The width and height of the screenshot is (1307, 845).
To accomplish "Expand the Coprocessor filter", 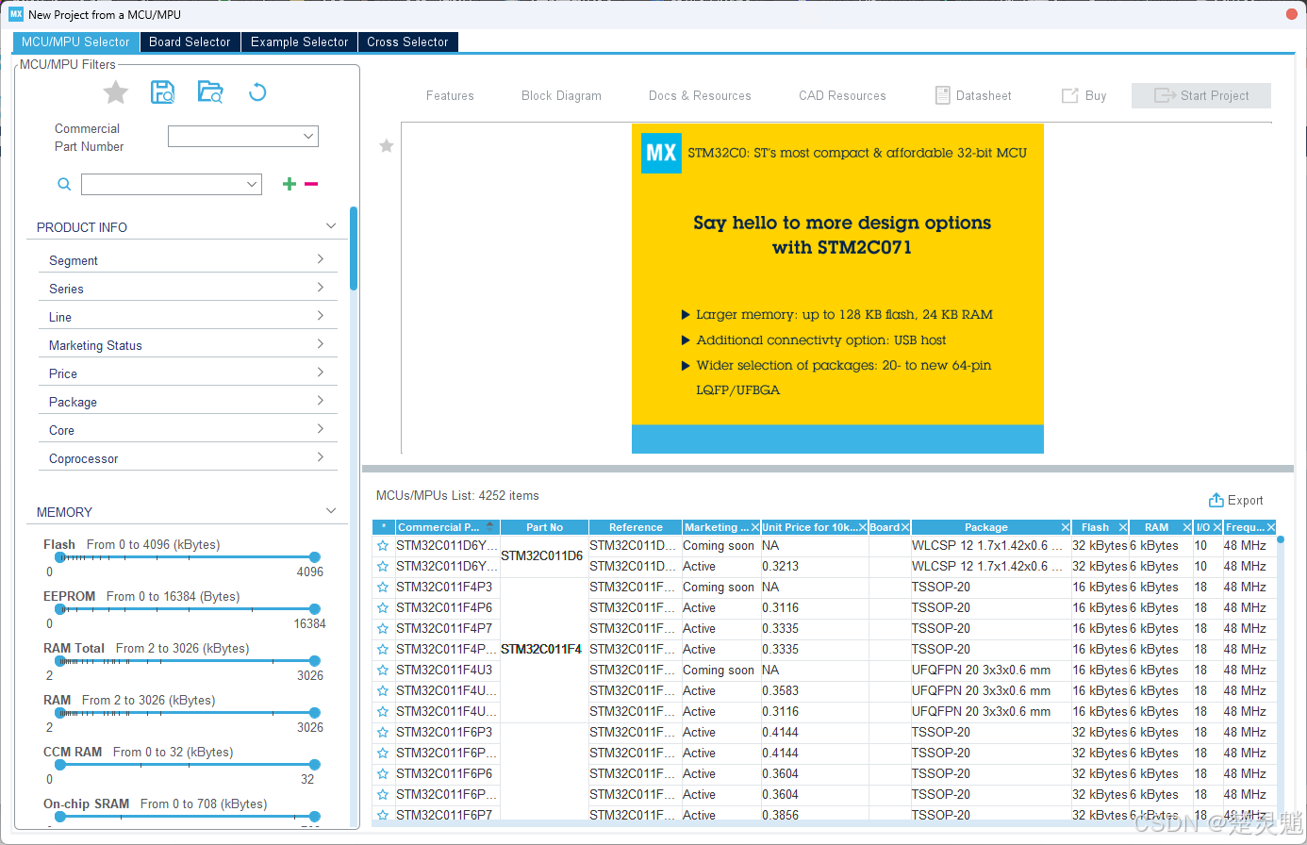I will pyautogui.click(x=321, y=457).
